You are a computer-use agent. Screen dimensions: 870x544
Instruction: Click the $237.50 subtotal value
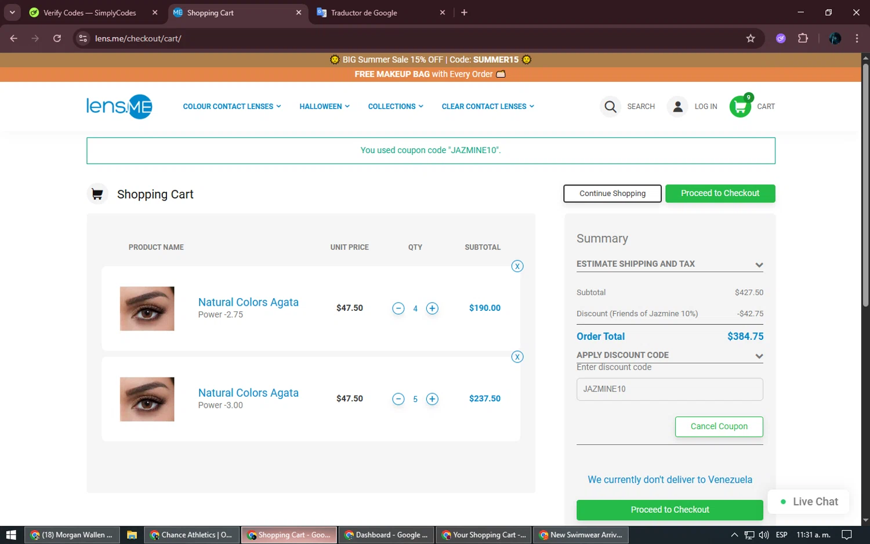click(485, 398)
